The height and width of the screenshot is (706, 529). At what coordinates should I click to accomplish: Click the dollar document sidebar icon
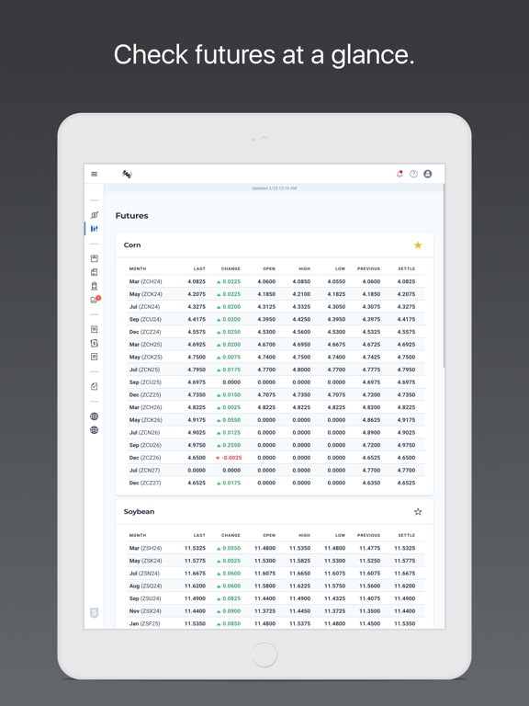tap(94, 343)
